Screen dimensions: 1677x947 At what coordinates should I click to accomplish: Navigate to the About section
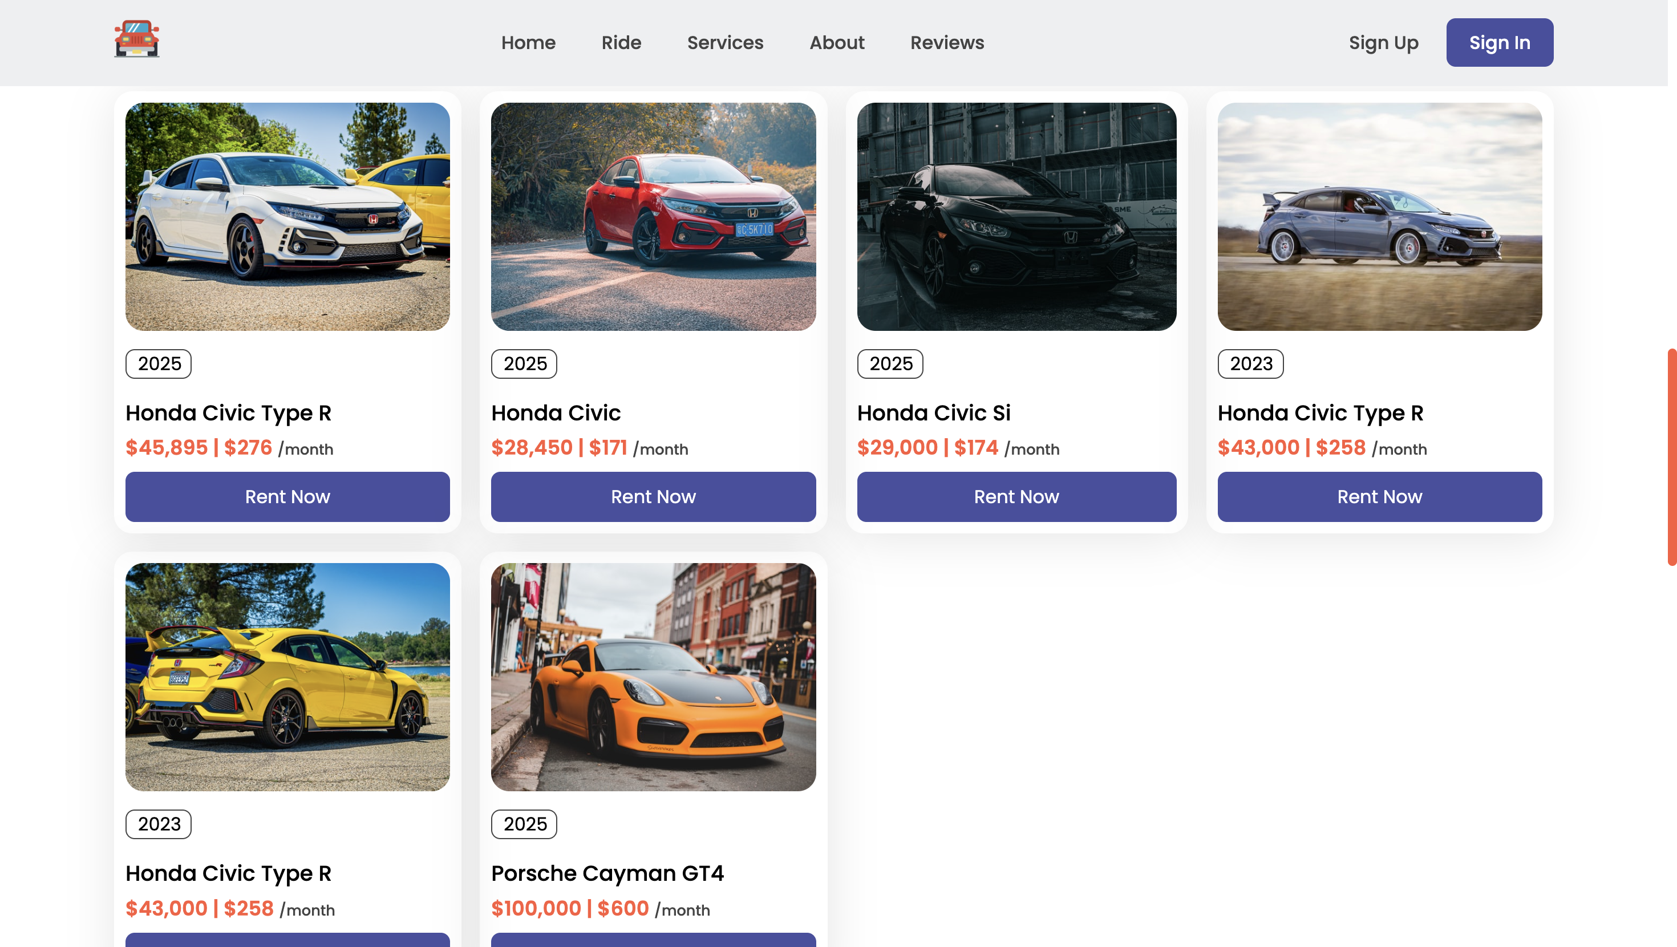pos(837,42)
